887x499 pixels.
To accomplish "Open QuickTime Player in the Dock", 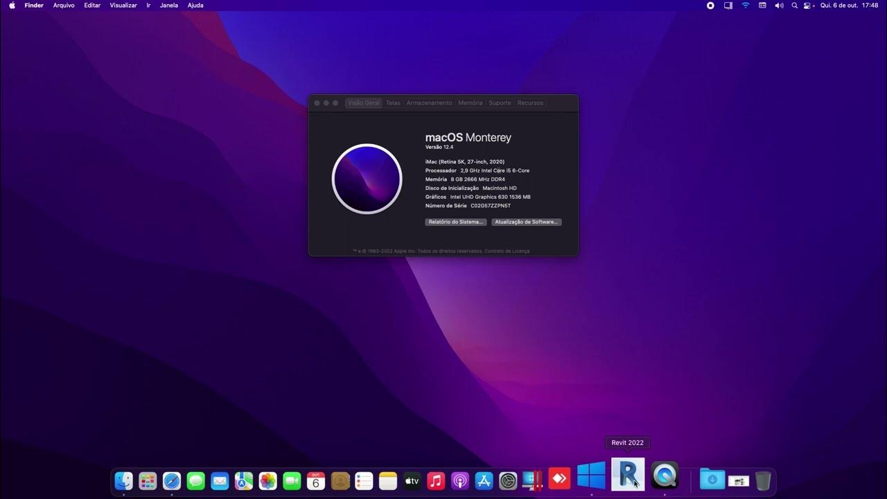I will coord(665,475).
